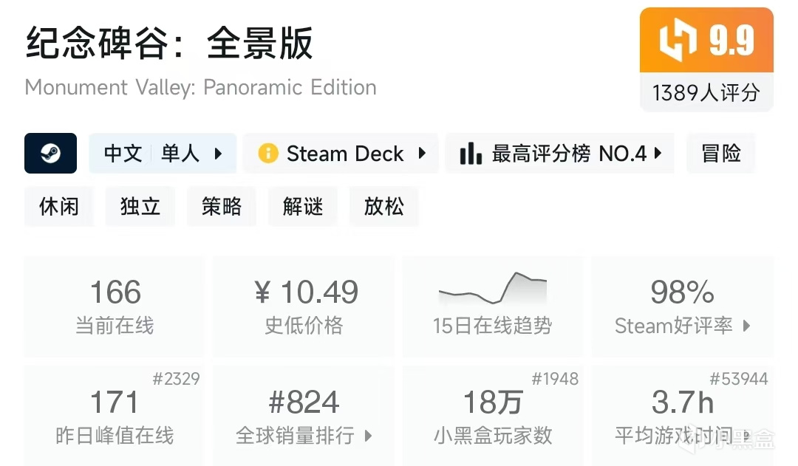Tap the 策略 tag

point(222,206)
